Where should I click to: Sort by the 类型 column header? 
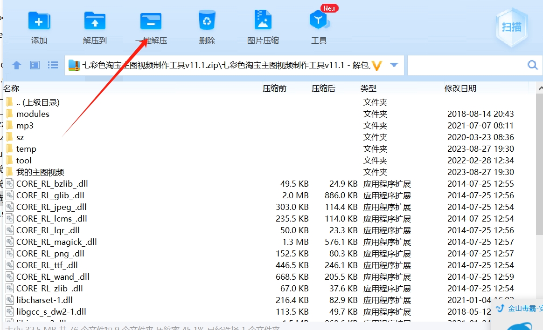pyautogui.click(x=368, y=88)
